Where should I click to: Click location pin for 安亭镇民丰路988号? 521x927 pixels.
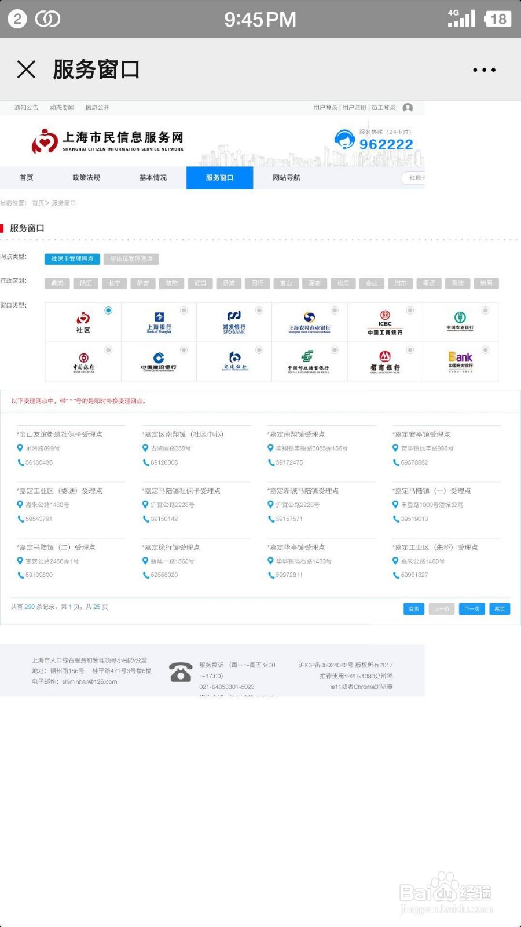(x=395, y=448)
